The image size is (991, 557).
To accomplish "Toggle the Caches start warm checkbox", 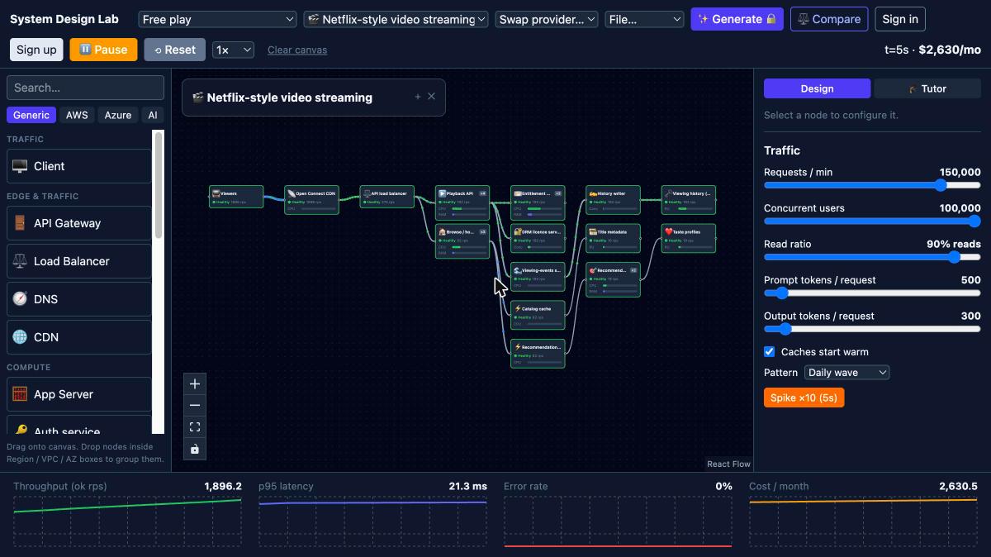I will tap(770, 352).
